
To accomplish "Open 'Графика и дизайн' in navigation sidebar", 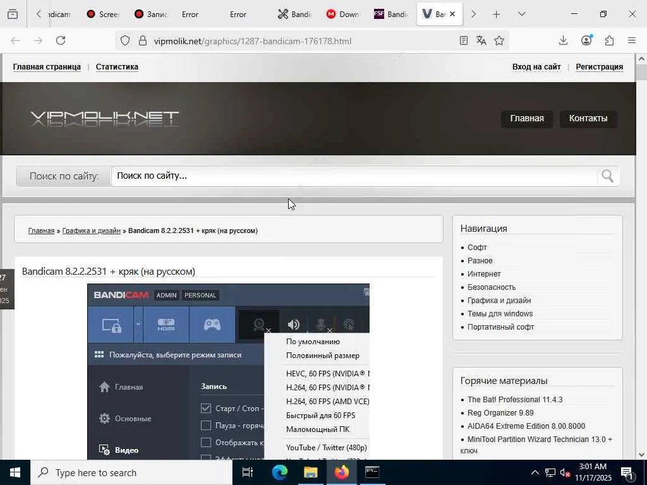I will (x=499, y=300).
